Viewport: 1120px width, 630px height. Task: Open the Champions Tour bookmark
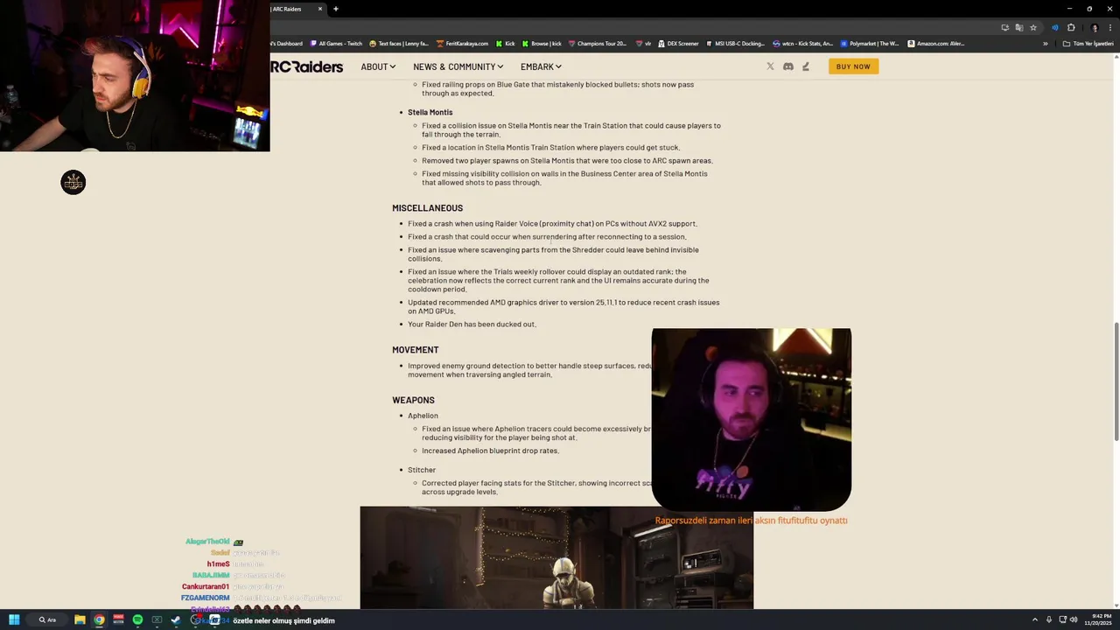coord(598,43)
